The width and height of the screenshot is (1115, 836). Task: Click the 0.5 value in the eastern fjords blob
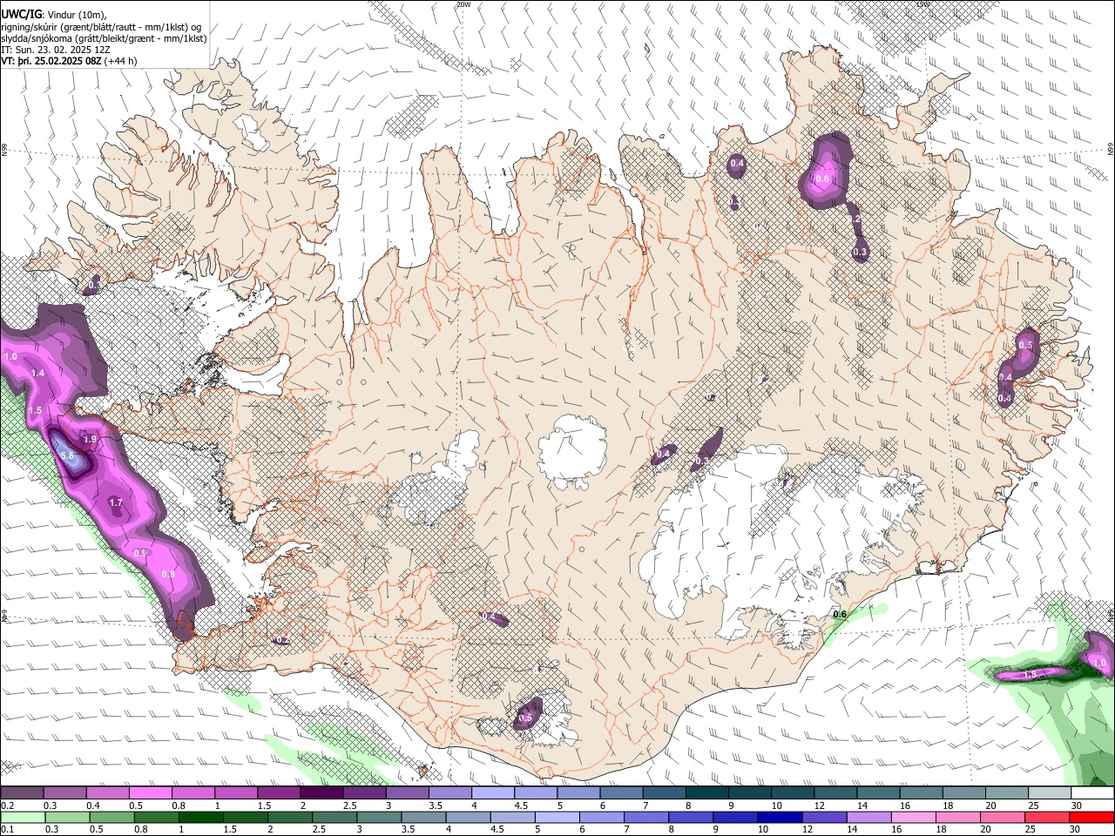[x=1025, y=345]
